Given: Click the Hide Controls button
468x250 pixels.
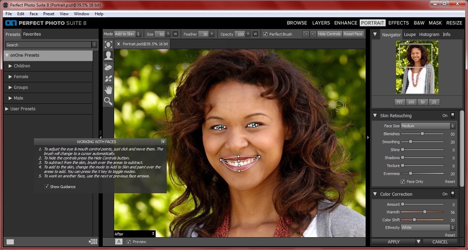Looking at the screenshot, I should point(329,34).
